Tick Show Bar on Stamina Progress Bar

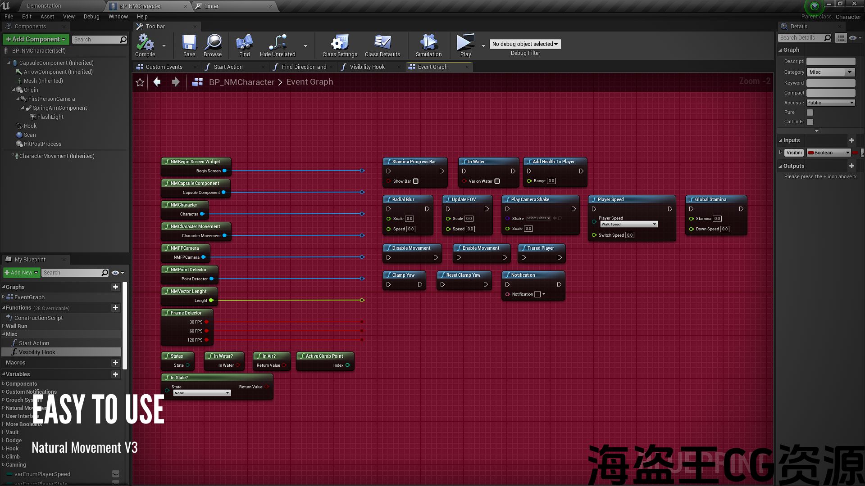[416, 181]
